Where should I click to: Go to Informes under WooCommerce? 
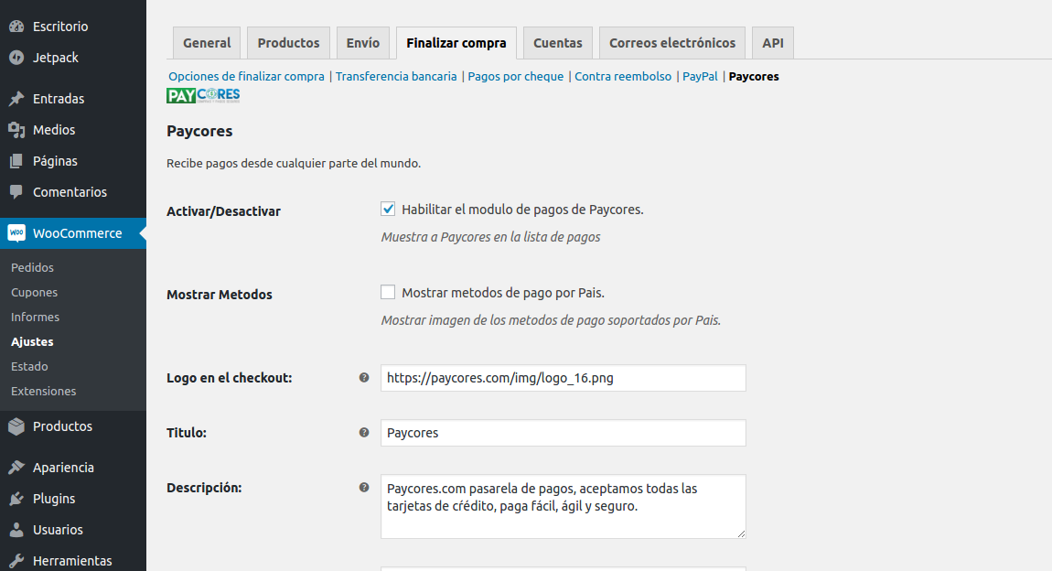(x=35, y=317)
